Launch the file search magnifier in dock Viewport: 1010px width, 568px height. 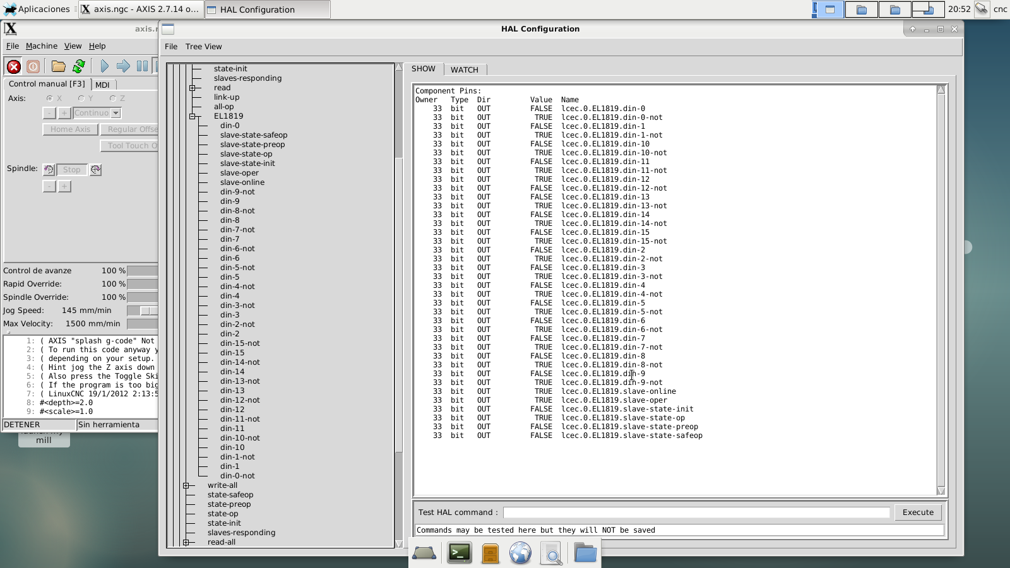point(552,553)
